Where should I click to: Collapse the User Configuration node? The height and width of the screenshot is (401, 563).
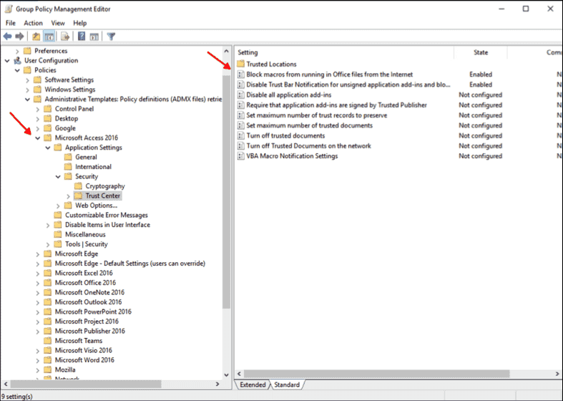pyautogui.click(x=7, y=61)
